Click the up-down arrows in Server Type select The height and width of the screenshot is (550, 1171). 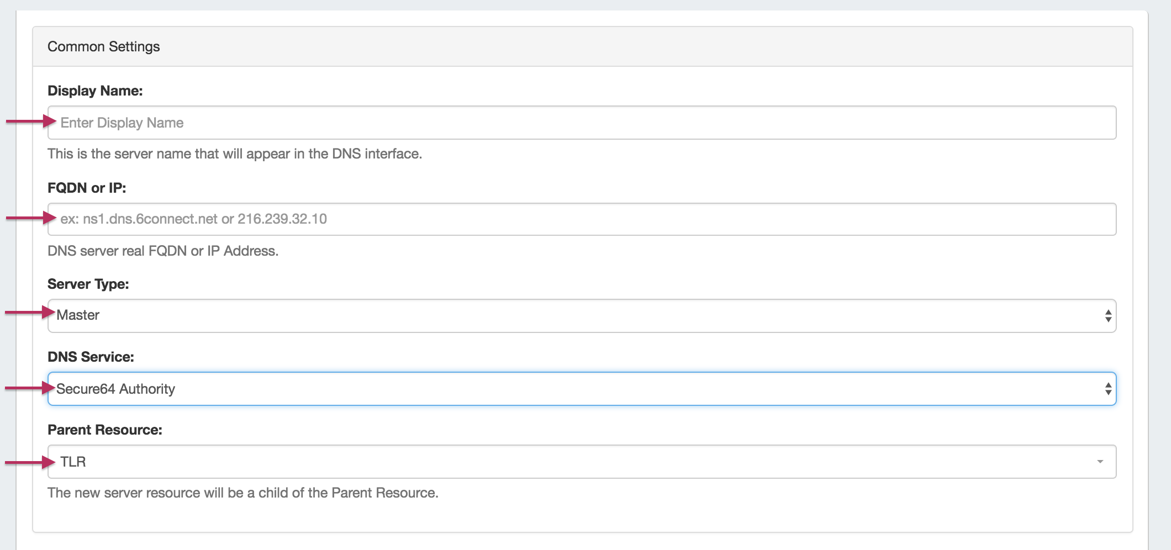pos(1107,316)
